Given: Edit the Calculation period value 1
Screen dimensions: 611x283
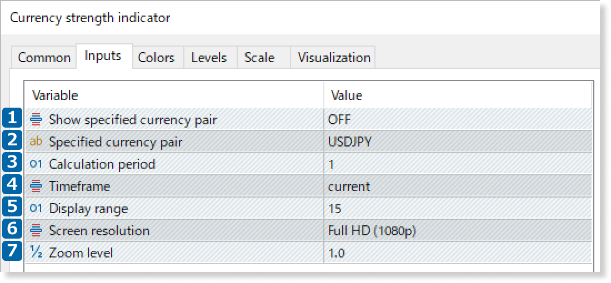Looking at the screenshot, I should coord(458,164).
